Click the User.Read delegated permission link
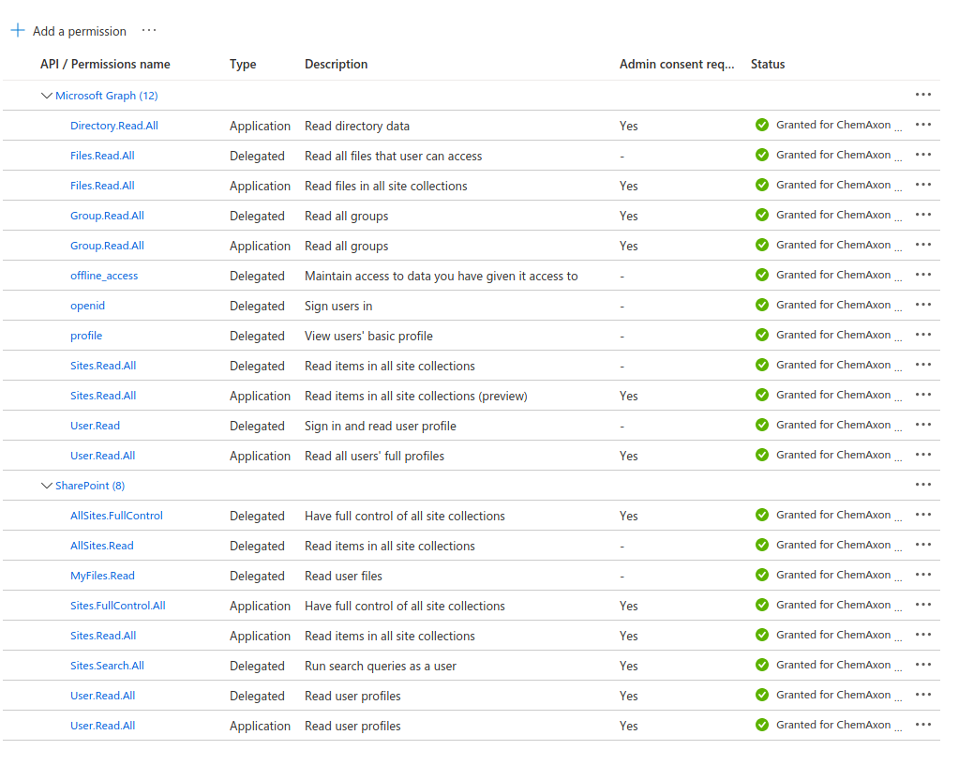The height and width of the screenshot is (765, 974). [95, 426]
